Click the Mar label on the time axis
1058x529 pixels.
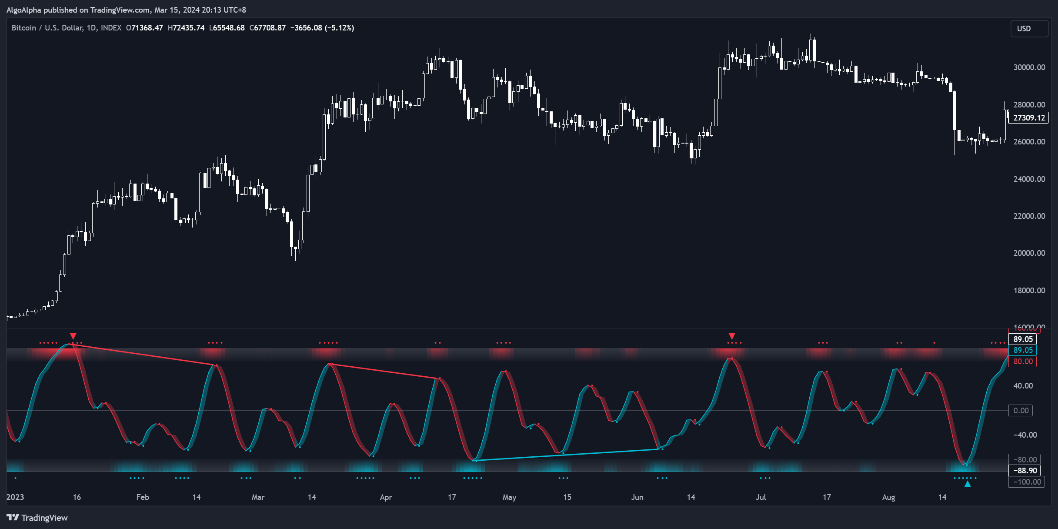tap(258, 497)
